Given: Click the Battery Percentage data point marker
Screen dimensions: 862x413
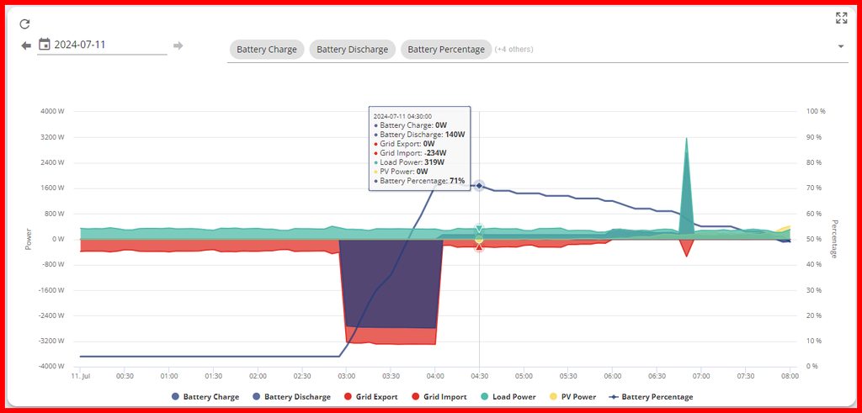Looking at the screenshot, I should [479, 185].
